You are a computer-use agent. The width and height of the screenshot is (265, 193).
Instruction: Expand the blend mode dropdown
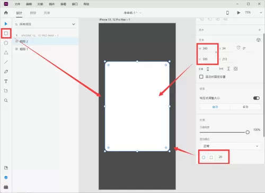tap(231, 146)
